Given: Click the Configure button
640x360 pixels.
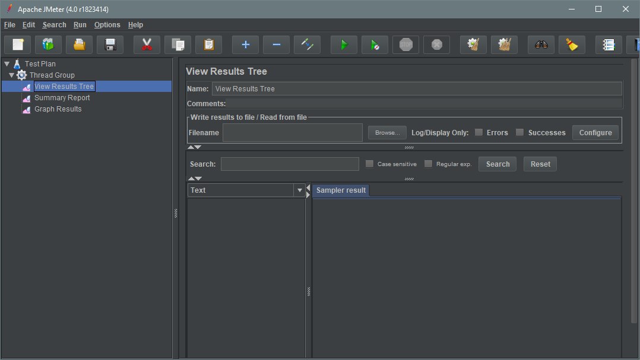Looking at the screenshot, I should [595, 132].
